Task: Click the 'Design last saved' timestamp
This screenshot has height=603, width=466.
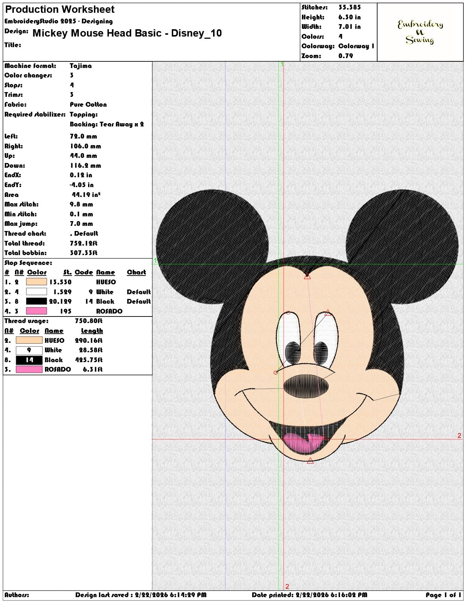Action: tap(141, 595)
